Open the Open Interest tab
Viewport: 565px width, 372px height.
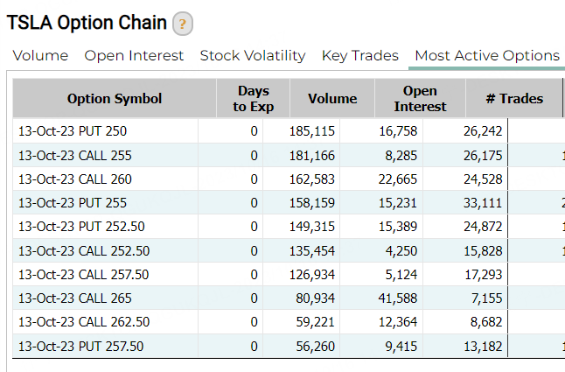134,55
